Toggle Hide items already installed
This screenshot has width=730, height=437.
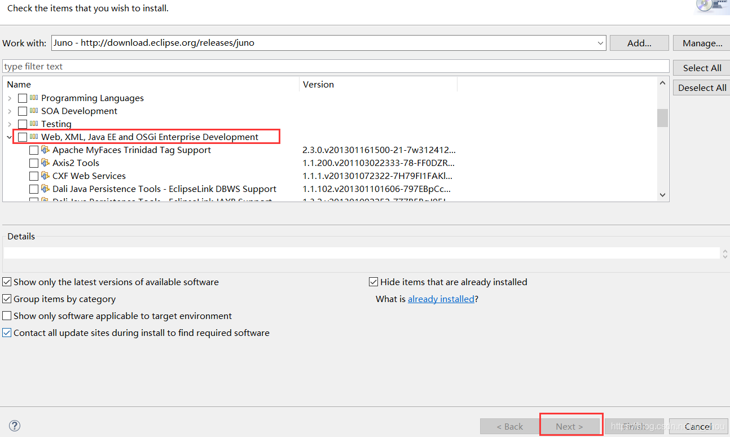pyautogui.click(x=373, y=282)
